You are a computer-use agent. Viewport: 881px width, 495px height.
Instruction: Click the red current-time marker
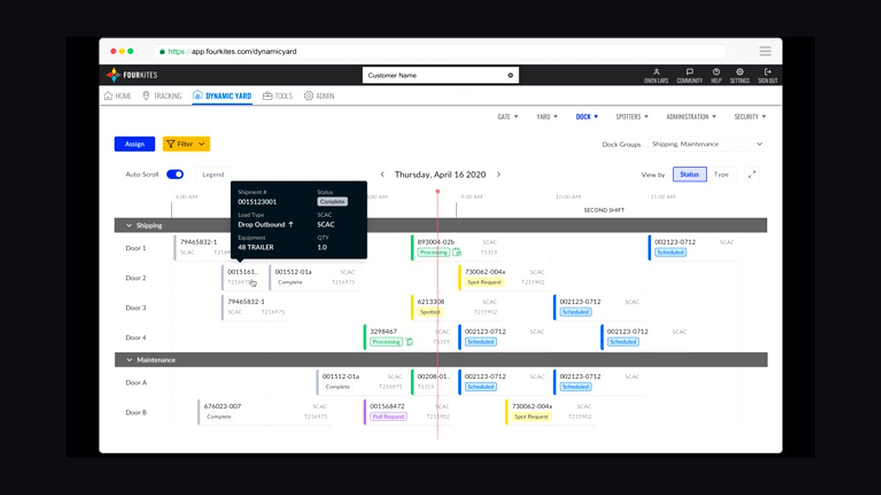(x=438, y=192)
